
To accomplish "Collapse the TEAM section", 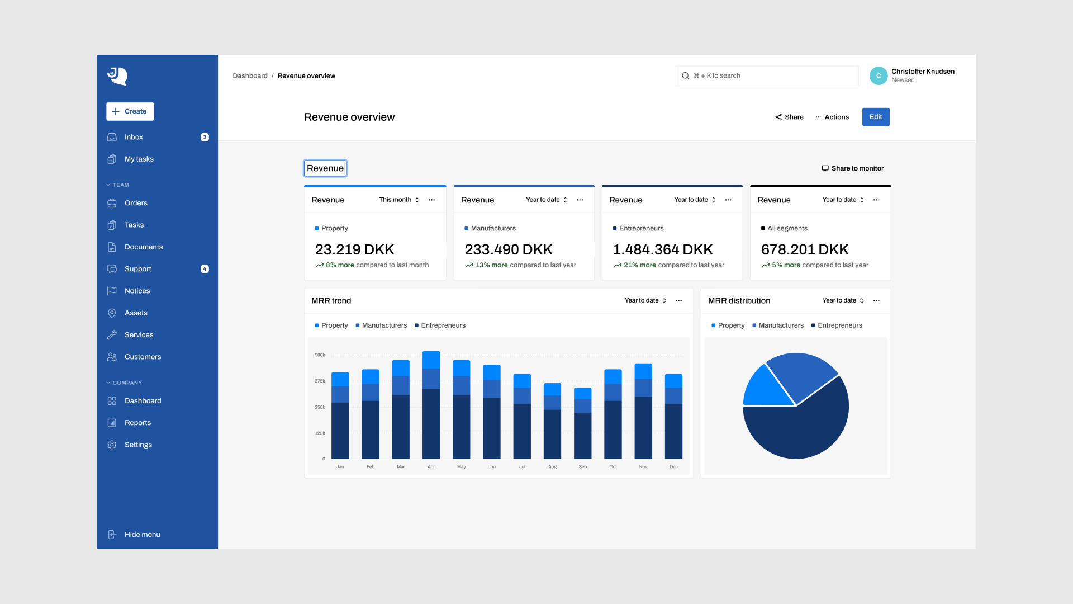I will (118, 185).
